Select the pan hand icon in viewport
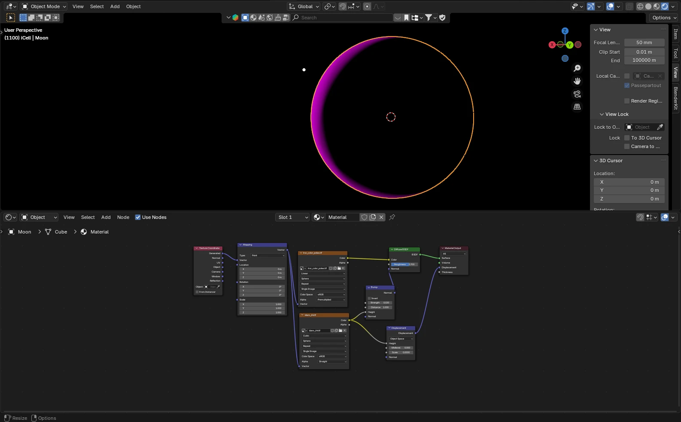Image resolution: width=681 pixels, height=422 pixels. click(x=577, y=81)
